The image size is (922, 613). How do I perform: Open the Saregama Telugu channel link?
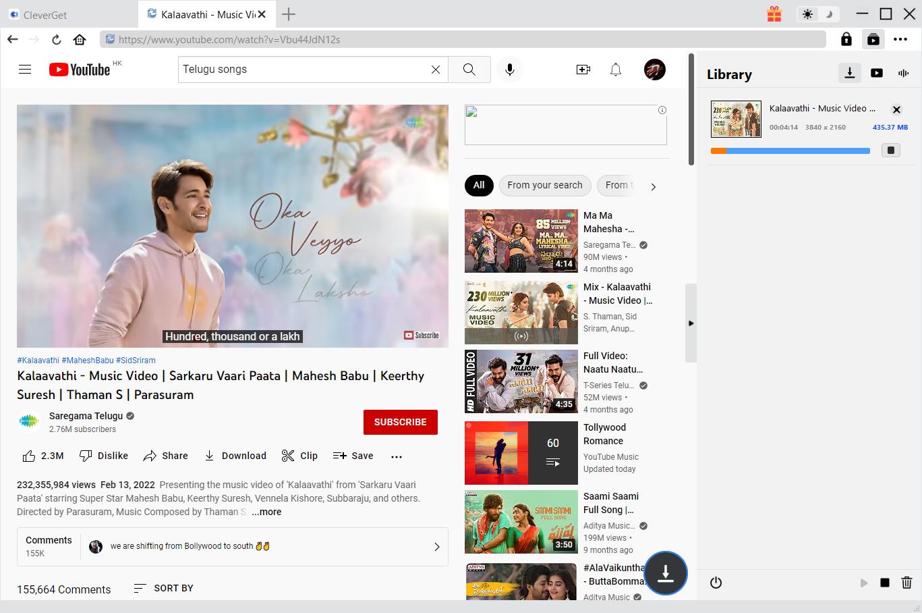click(86, 416)
